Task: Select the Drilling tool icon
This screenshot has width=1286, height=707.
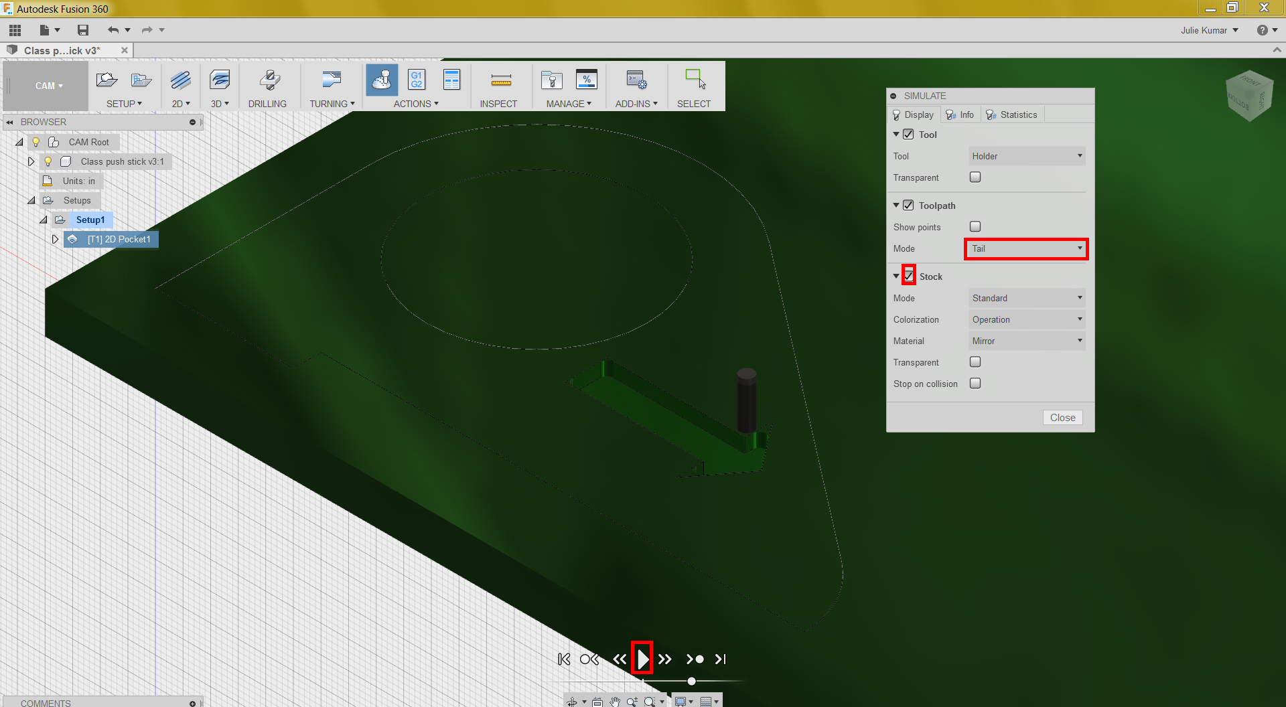Action: pos(269,80)
